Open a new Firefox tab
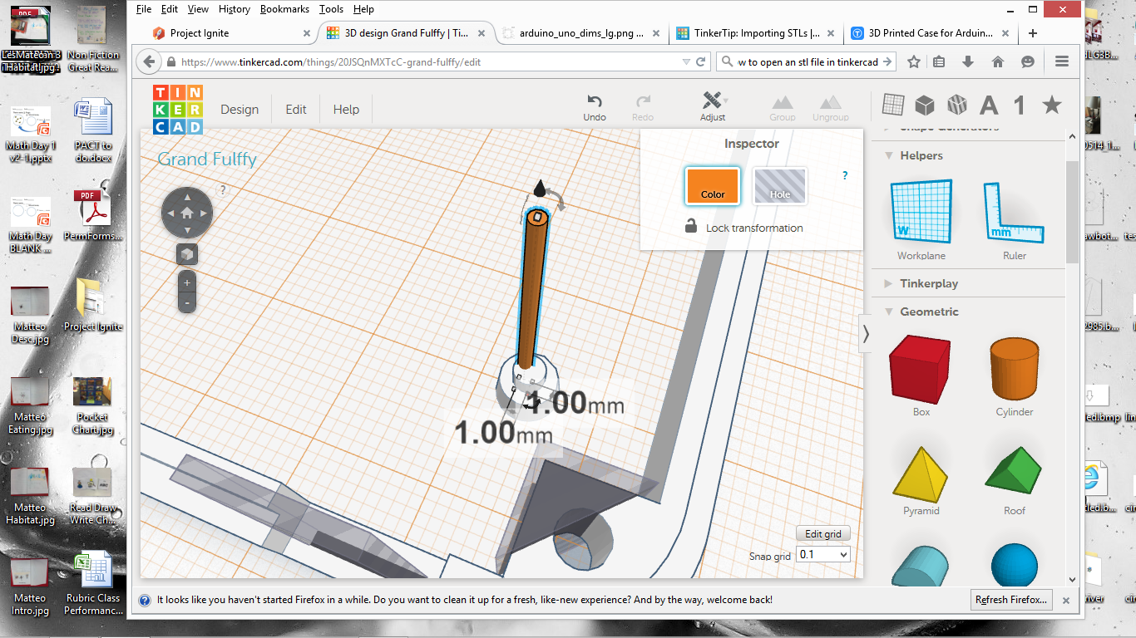This screenshot has width=1136, height=638. click(1032, 33)
